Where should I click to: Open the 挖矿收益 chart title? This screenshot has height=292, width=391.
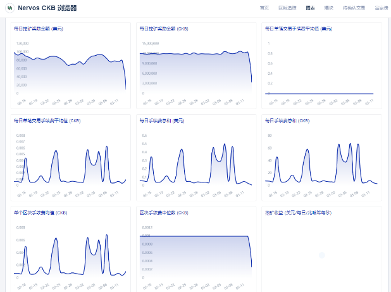click(298, 213)
